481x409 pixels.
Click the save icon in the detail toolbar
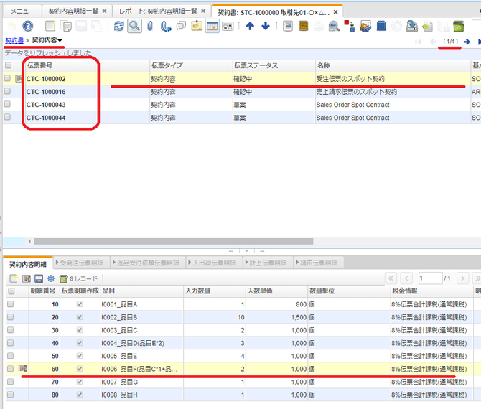point(39,278)
